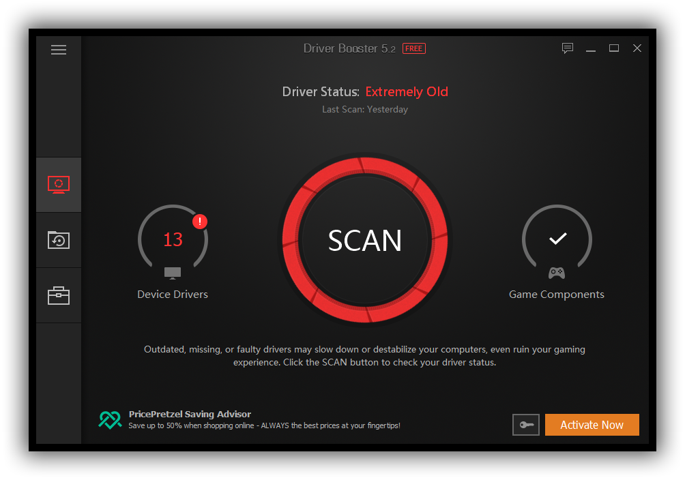685x480 pixels.
Task: Click the license key icon button
Action: [526, 425]
